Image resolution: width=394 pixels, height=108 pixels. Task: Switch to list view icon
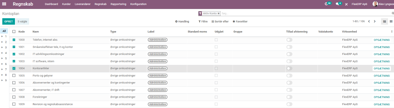click(384, 21)
